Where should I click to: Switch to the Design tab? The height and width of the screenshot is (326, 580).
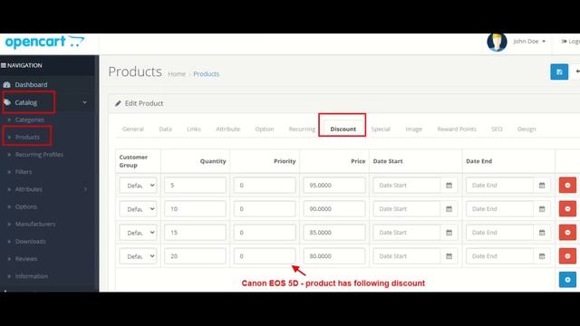pos(527,129)
